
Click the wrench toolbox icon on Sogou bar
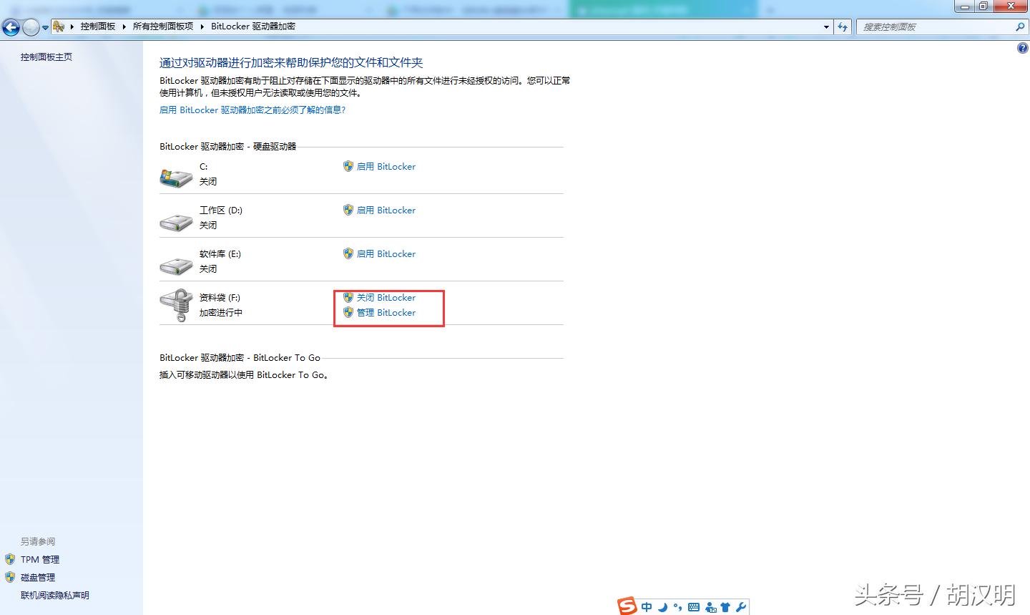pyautogui.click(x=740, y=606)
